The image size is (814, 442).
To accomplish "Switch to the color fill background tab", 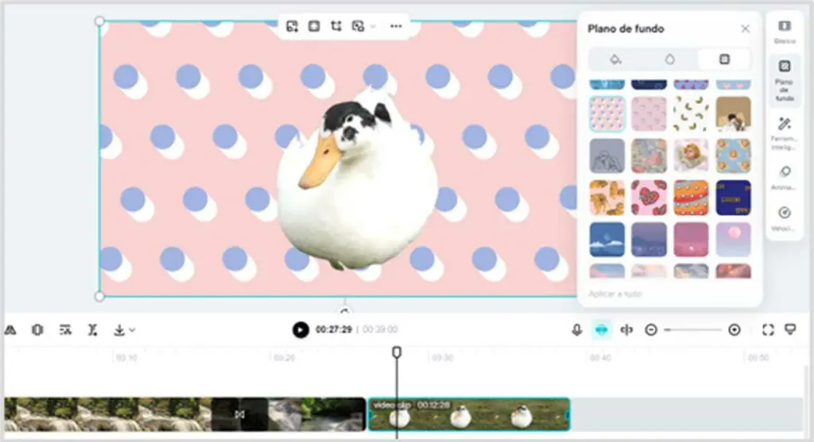I will (x=614, y=60).
